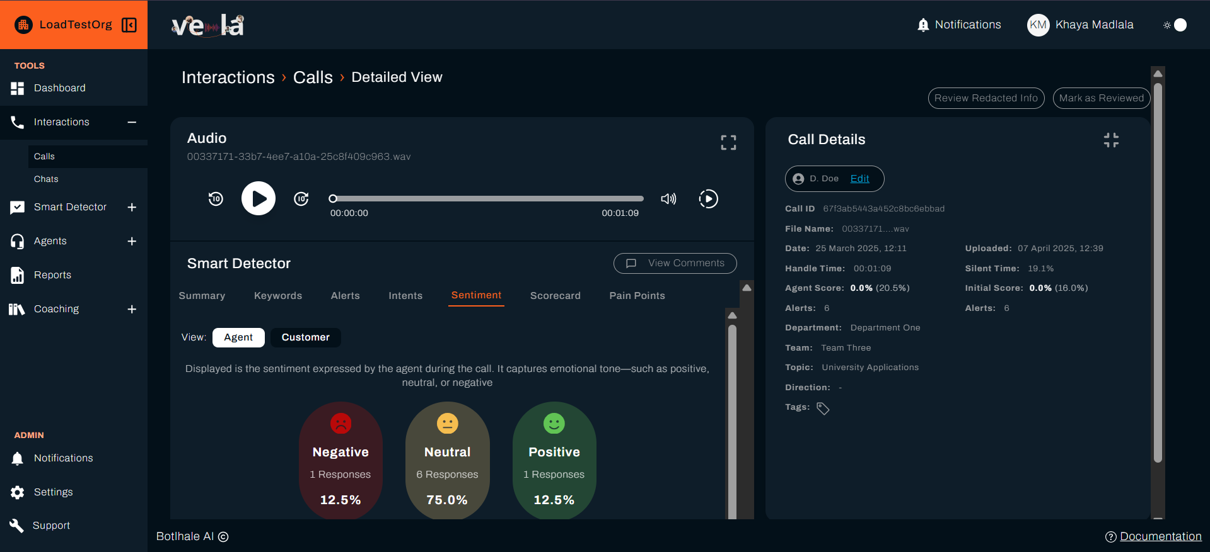Viewport: 1210px width, 552px height.
Task: Collapse the Call Details panel
Action: (x=1111, y=140)
